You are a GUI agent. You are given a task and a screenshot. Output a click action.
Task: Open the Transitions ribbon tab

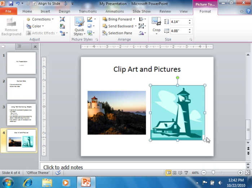(88, 12)
